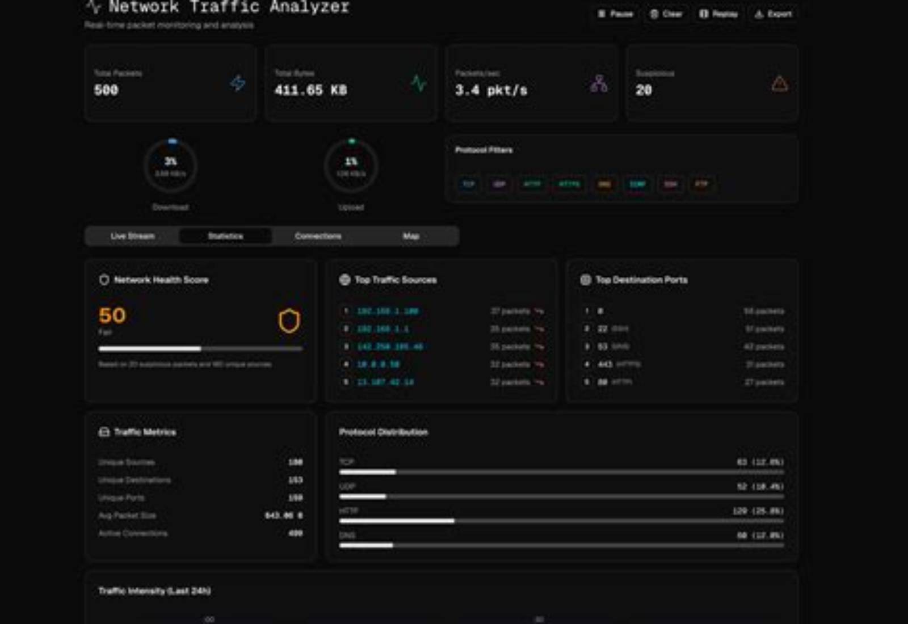The image size is (908, 624).
Task: Toggle the HTTPS protocol filter
Action: 569,184
